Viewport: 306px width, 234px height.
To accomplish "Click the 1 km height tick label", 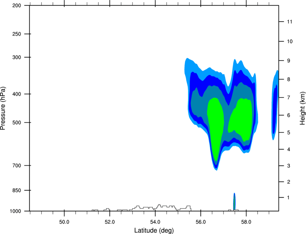I will click(288, 198).
